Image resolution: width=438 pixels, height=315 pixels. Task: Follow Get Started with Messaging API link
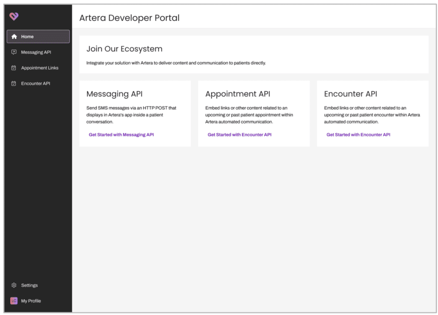(121, 135)
